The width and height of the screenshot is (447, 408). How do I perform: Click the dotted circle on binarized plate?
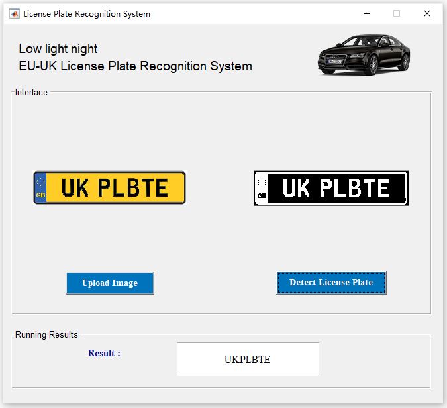262,182
